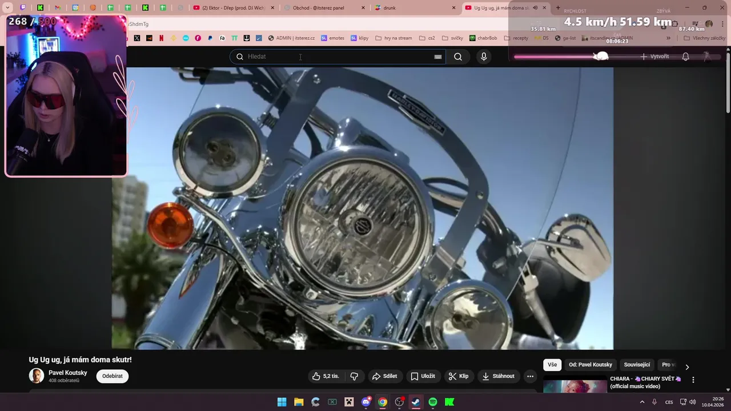Screen dimensions: 731x411
Task: Open the X bookmark icon
Action: [137, 38]
